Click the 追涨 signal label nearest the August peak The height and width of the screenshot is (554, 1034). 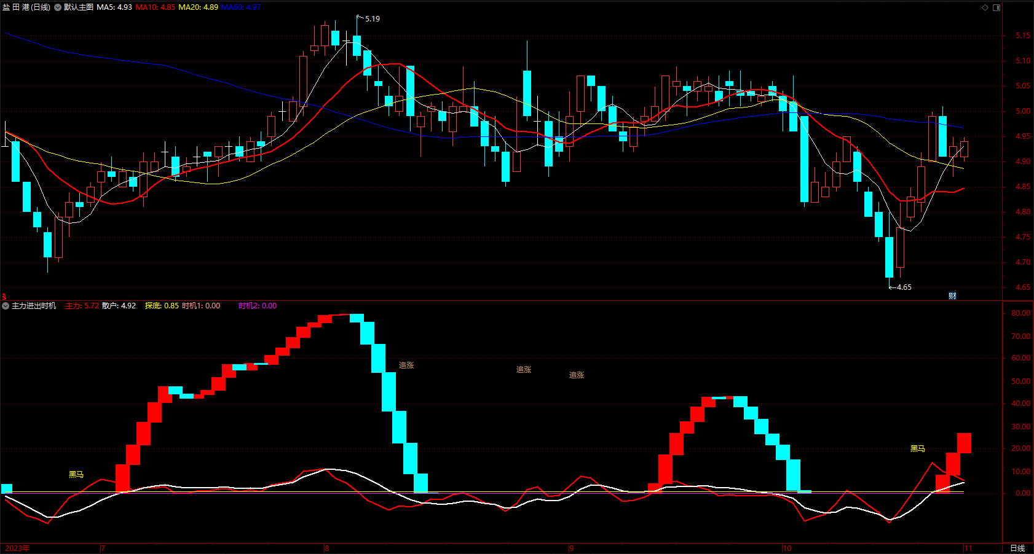406,365
